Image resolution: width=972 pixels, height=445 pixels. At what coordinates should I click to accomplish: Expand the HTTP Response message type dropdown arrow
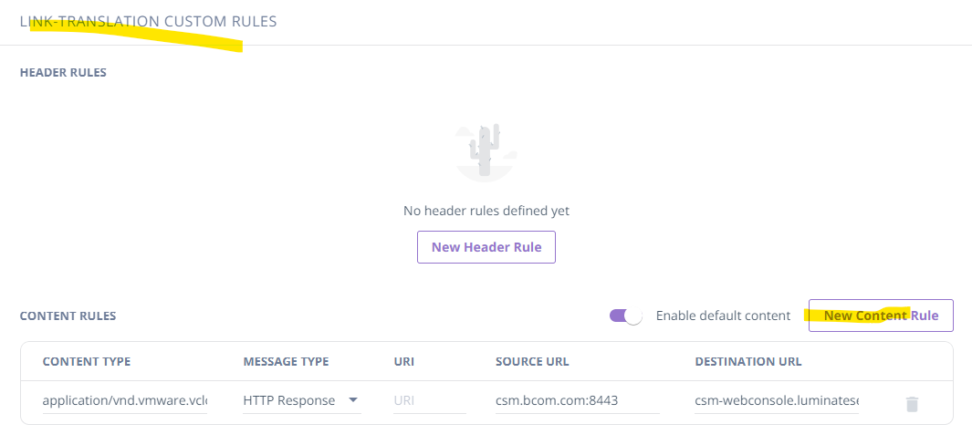coord(353,400)
